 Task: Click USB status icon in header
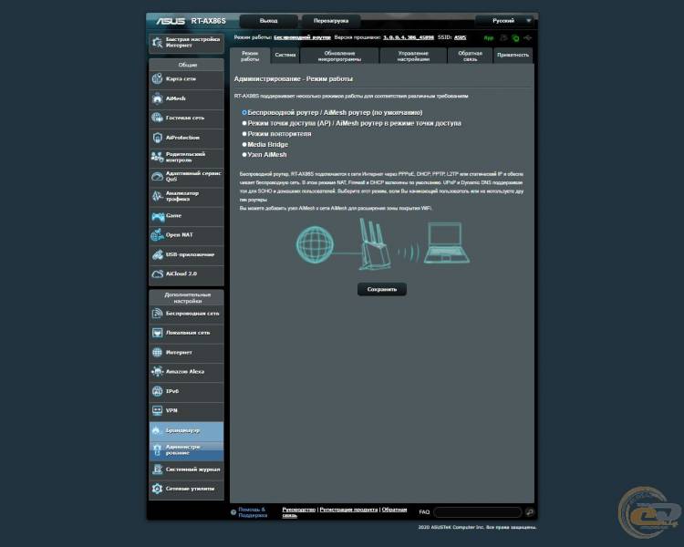(528, 38)
